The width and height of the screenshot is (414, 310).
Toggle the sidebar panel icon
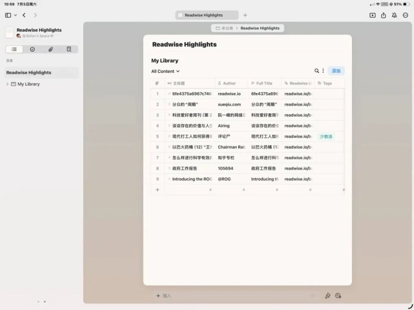8,15
